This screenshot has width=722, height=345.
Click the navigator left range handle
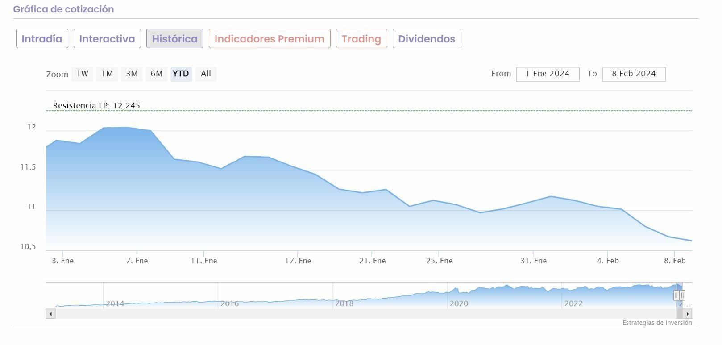tap(676, 295)
